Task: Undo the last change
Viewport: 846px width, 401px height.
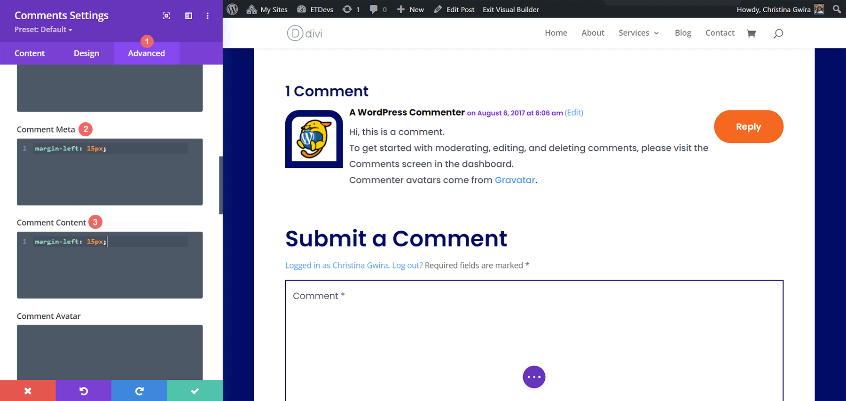Action: point(84,391)
